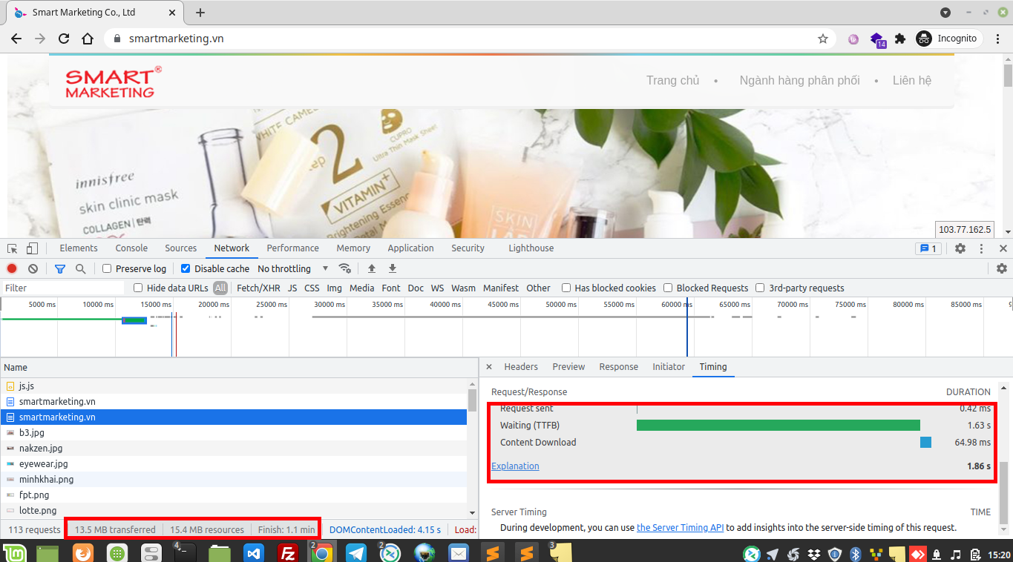The width and height of the screenshot is (1013, 562).
Task: Click Trang chủ navigation link
Action: point(673,81)
